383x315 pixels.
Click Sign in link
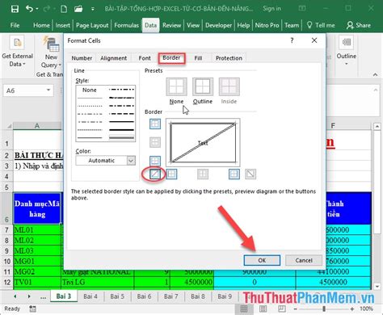coord(271,9)
